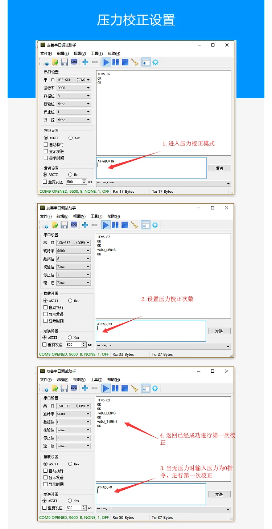Click 发送 button beside AT+ADJ+3 input
272x529 pixels.
pos(219,331)
